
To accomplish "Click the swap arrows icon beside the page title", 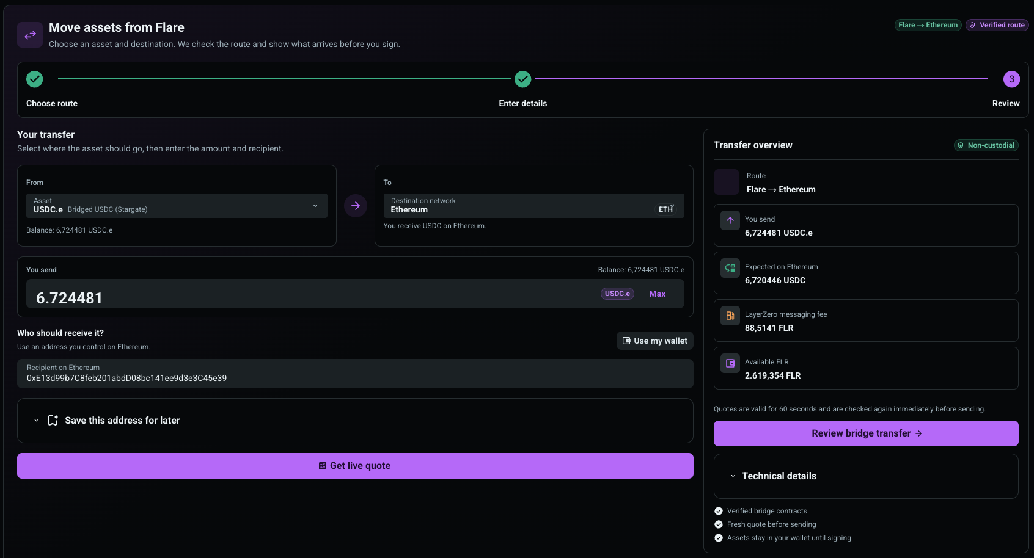I will (x=30, y=35).
